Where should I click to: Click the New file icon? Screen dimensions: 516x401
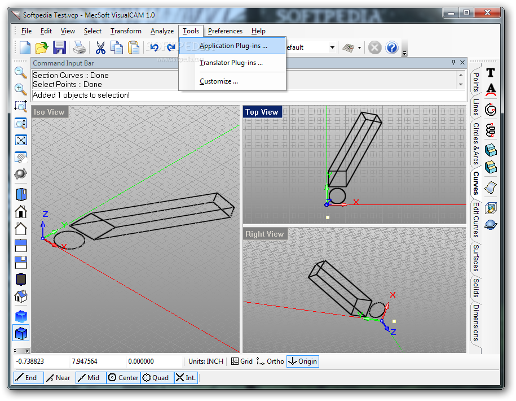pos(25,47)
